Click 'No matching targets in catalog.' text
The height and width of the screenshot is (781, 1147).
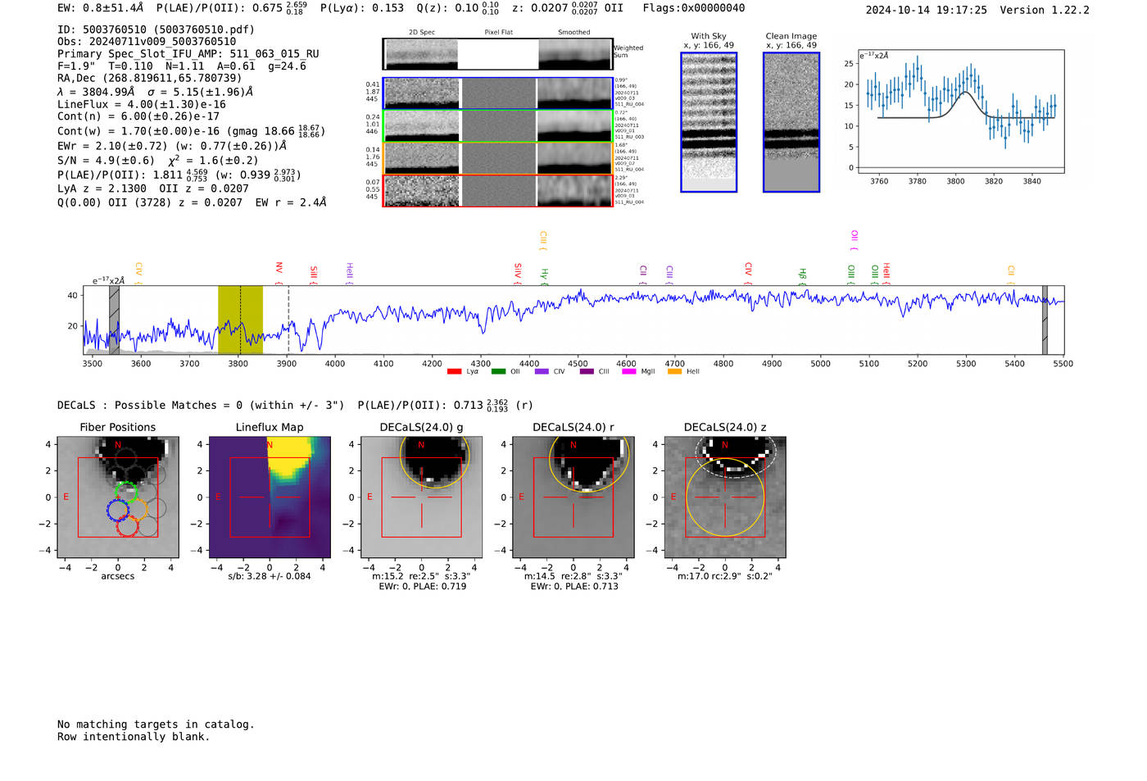(156, 724)
